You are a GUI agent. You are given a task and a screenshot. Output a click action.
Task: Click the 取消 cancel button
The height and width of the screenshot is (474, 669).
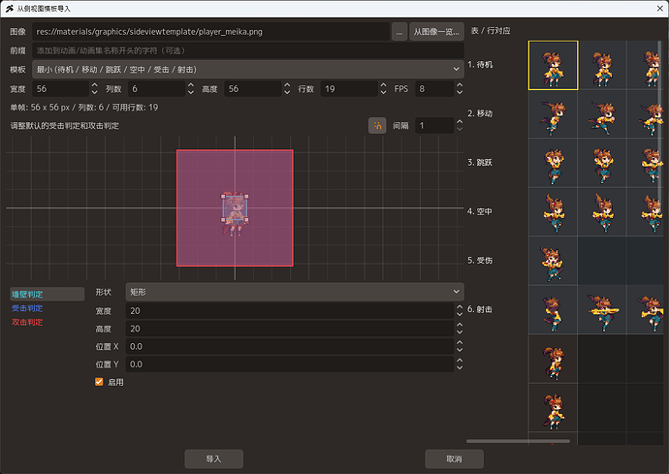point(454,458)
